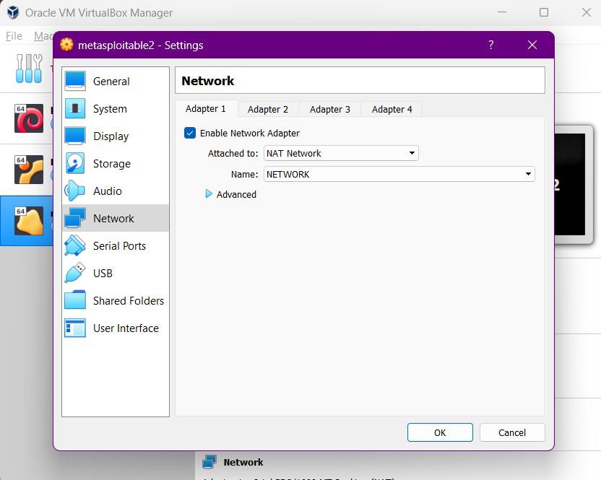Viewport: 601px width, 480px height.
Task: Click OK to apply settings
Action: click(x=440, y=432)
